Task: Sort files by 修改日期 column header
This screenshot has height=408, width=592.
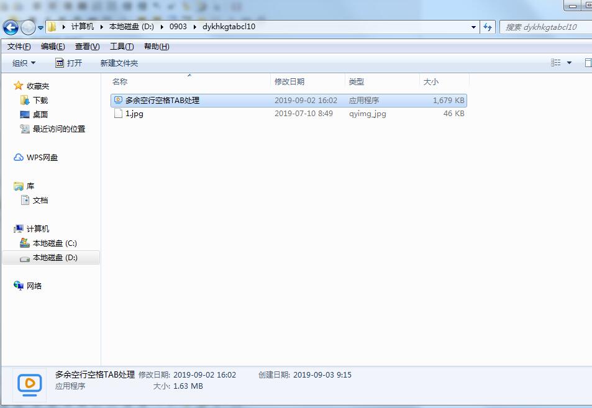Action: click(307, 81)
